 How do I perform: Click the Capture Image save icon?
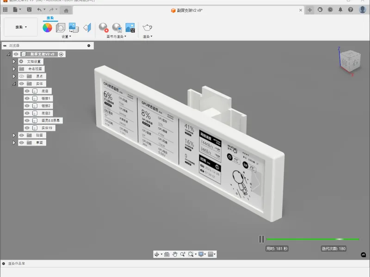pos(130,28)
